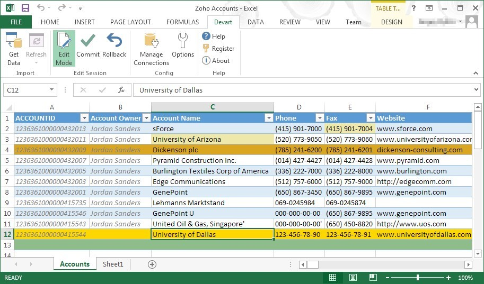Click the Rollback arrow icon
The height and width of the screenshot is (284, 484).
coord(114,41)
